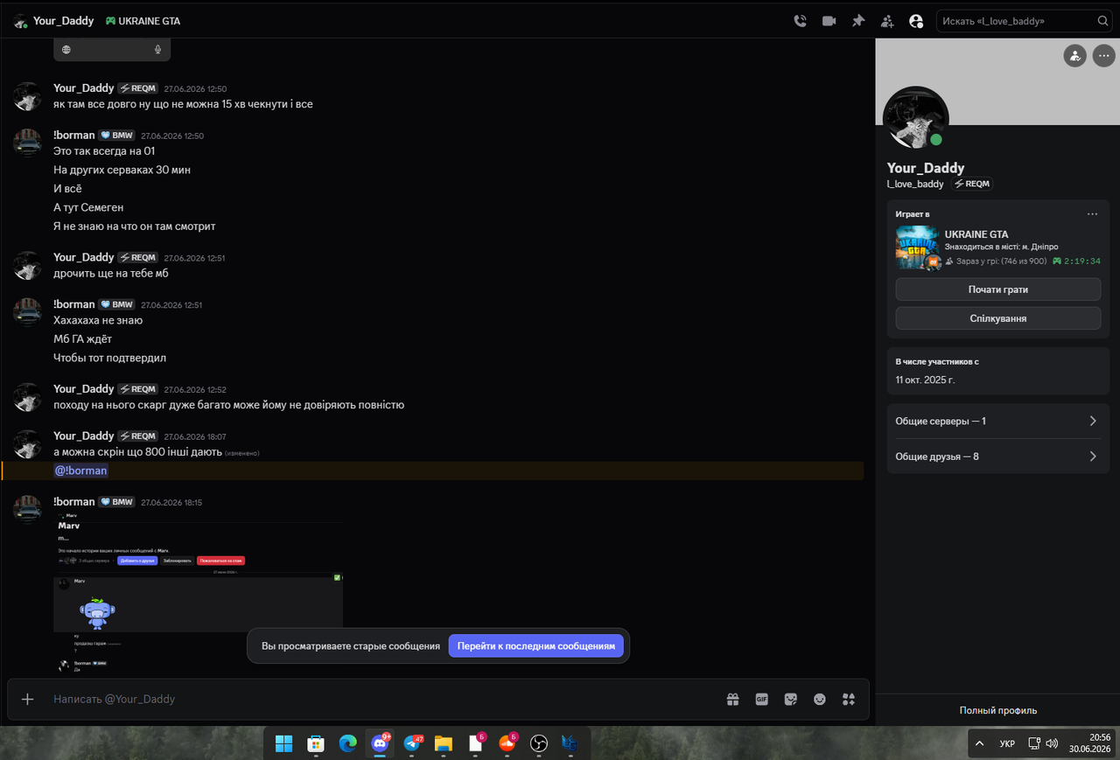Open the three-dot menu on profile banner
The width and height of the screenshot is (1120, 760).
(1103, 56)
